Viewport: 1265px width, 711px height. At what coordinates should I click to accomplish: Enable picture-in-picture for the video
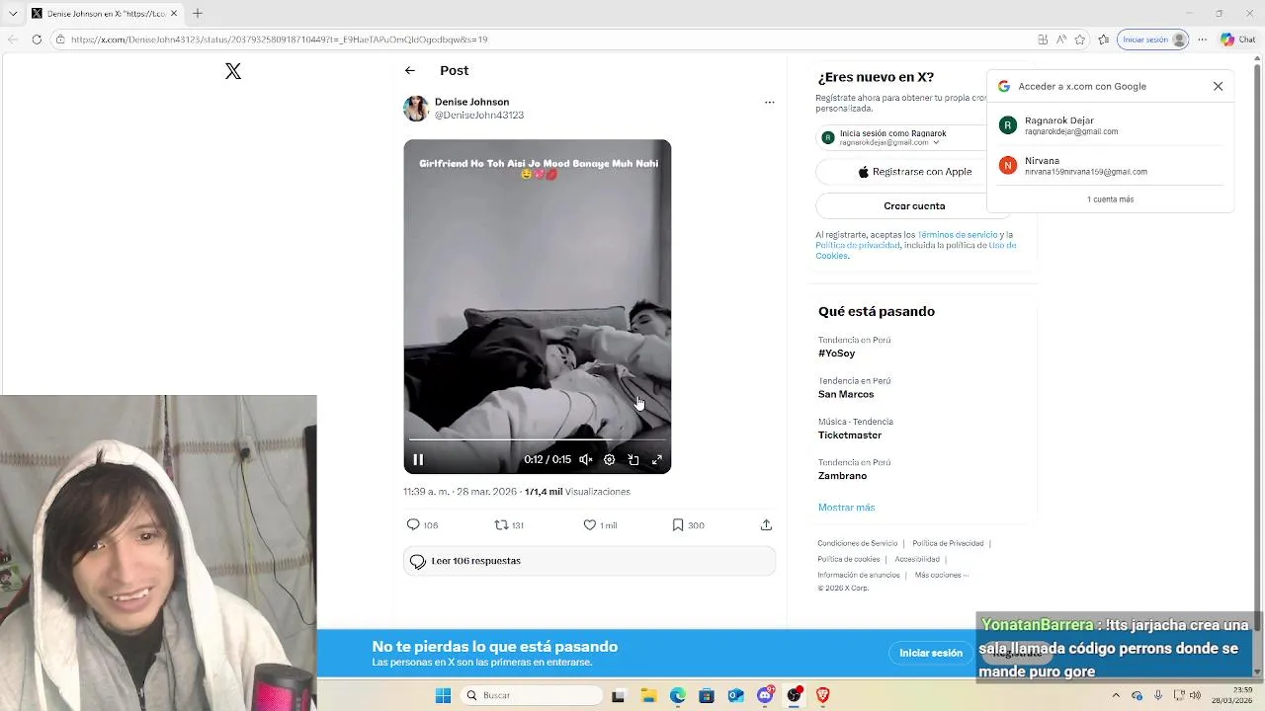coord(633,459)
